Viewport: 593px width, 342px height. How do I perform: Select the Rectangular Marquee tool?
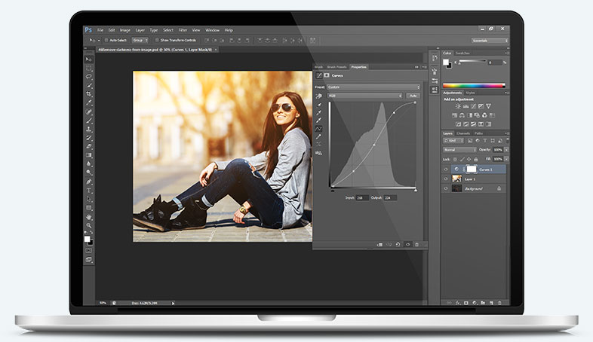(89, 69)
